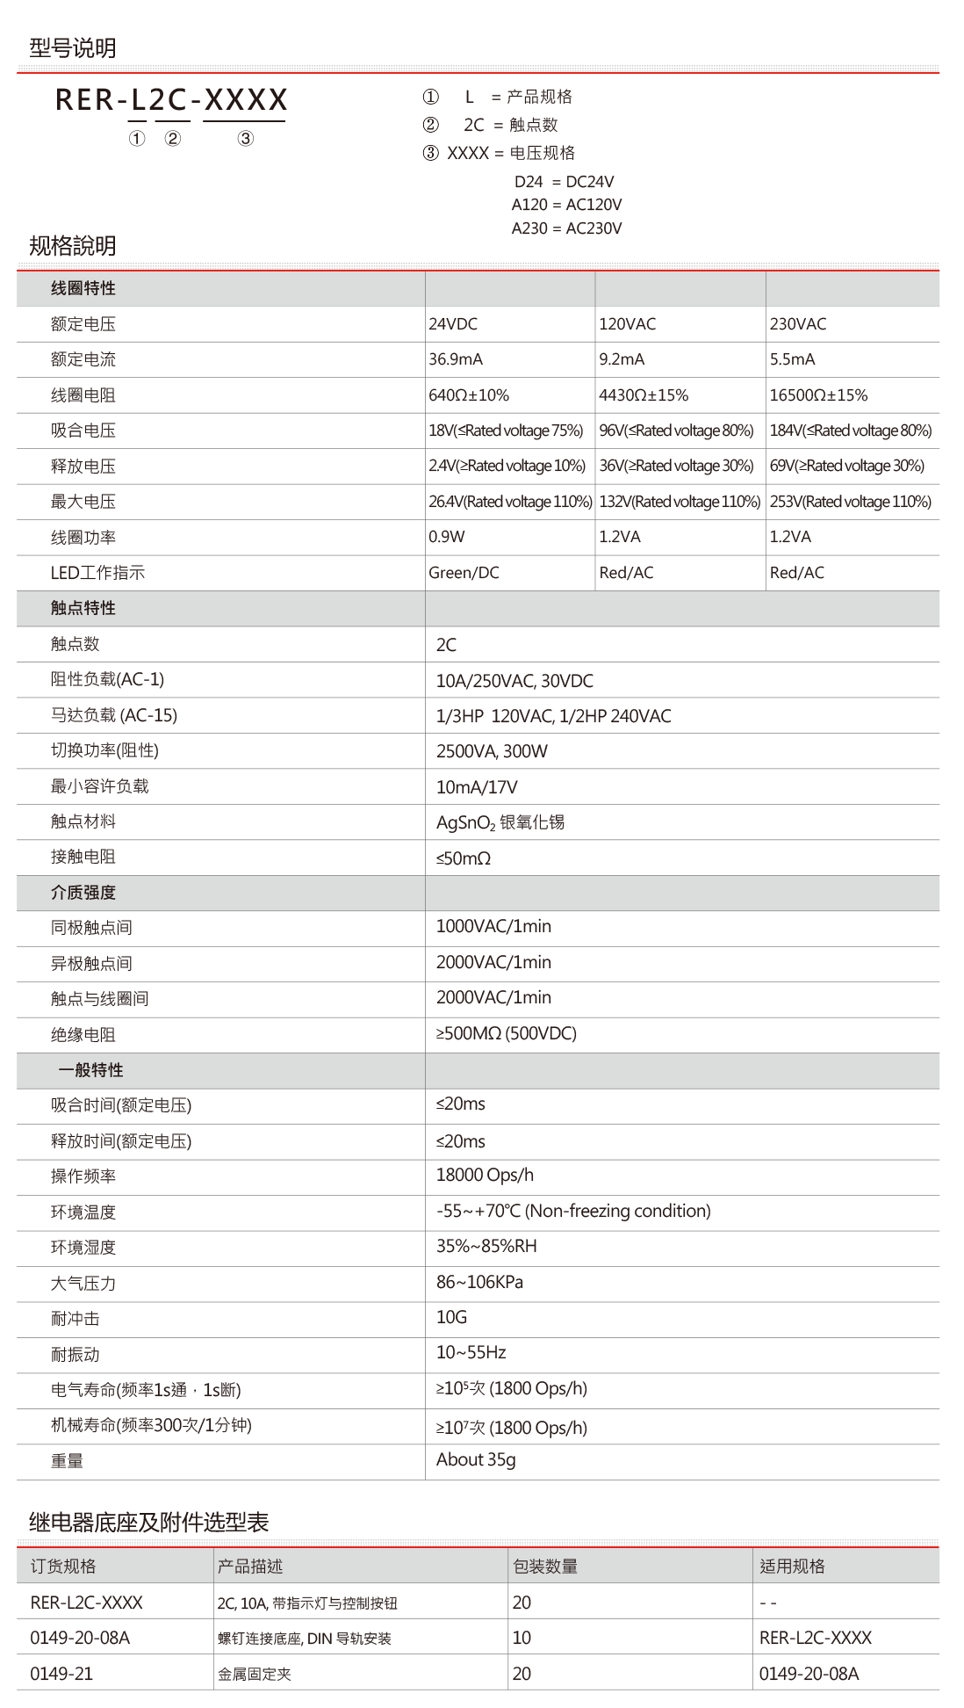Click the 26.4V maximum voltage cell
This screenshot has height=1708, width=964.
point(510,502)
